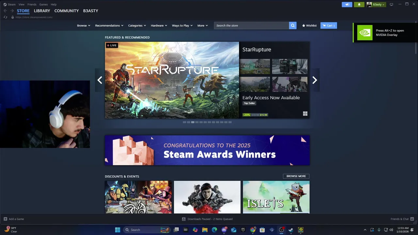Click the Windows taskbar Search box

146,230
